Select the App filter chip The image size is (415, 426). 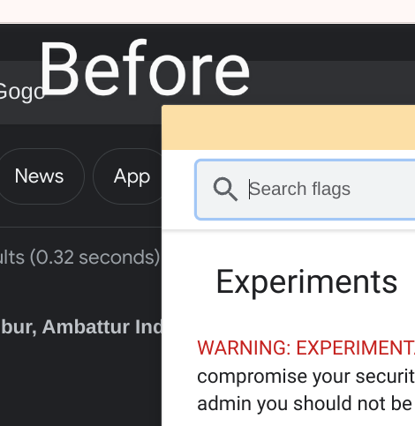pos(128,176)
